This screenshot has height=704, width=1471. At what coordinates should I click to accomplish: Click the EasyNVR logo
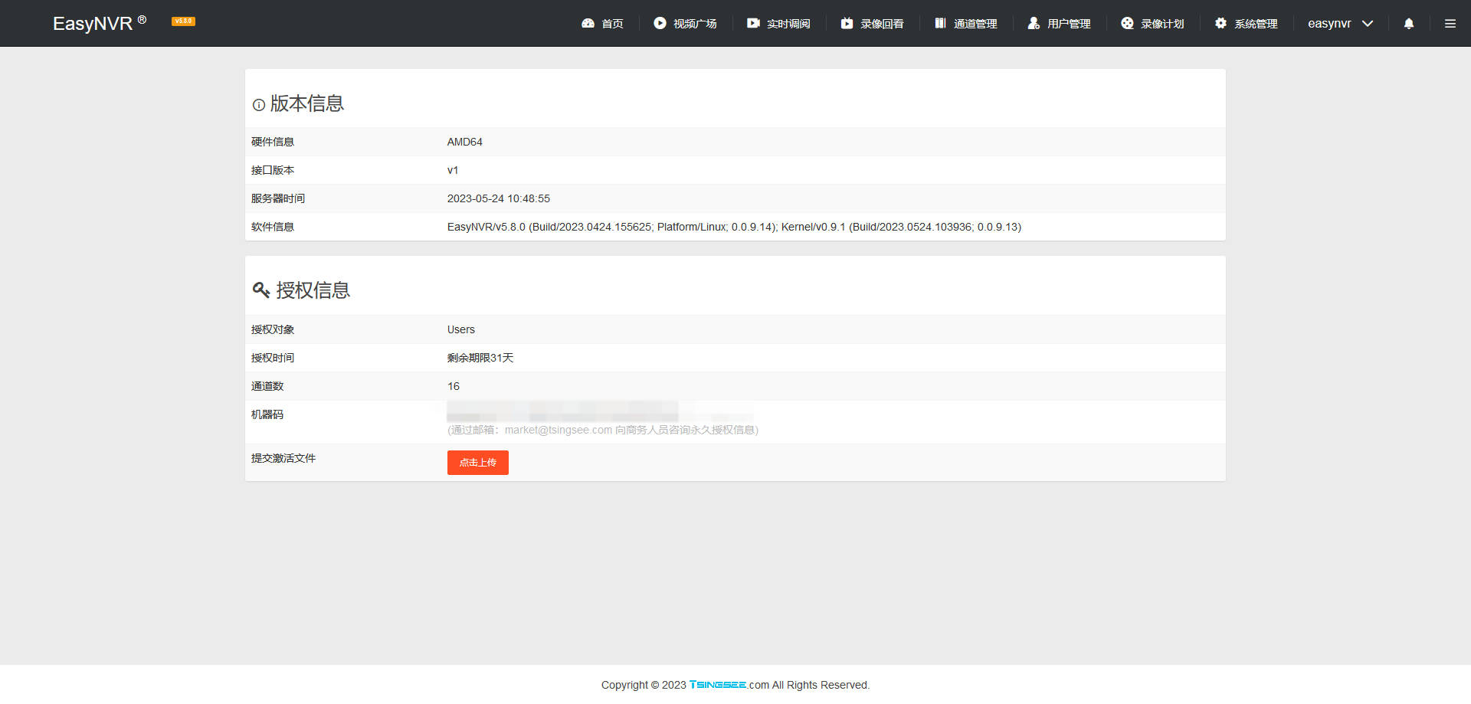pyautogui.click(x=100, y=23)
